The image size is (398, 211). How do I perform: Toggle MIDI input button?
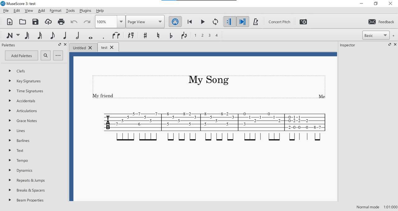click(175, 22)
